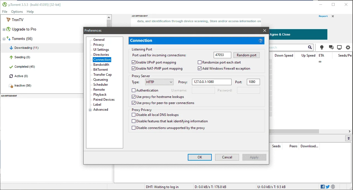Select Privacy in Preferences tree
Viewport: 353px width, 190px height.
[x=99, y=45]
